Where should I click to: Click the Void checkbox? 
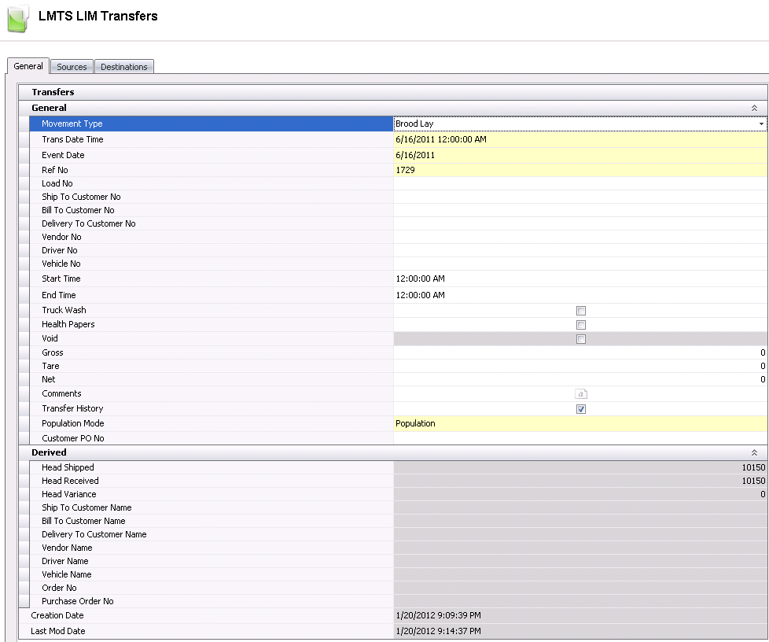(x=581, y=339)
